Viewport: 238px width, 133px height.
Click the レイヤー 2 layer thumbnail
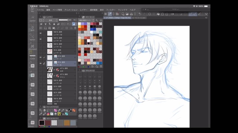click(x=49, y=94)
